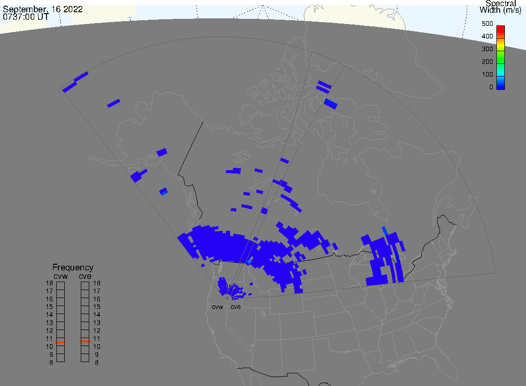Click the cve station label on the map

235,307
